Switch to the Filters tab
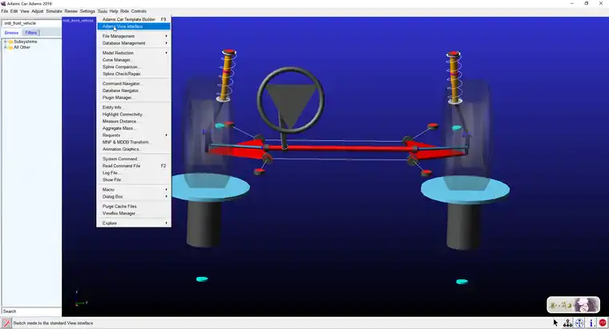The image size is (609, 329). tap(31, 33)
